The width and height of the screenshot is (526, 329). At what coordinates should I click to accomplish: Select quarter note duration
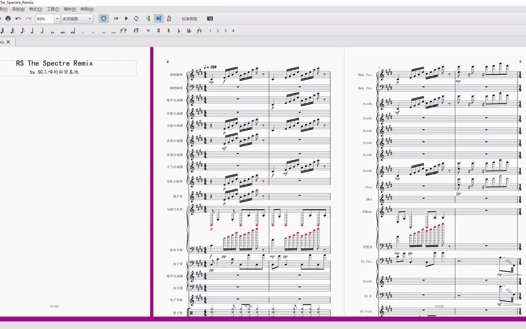[x=32, y=31]
